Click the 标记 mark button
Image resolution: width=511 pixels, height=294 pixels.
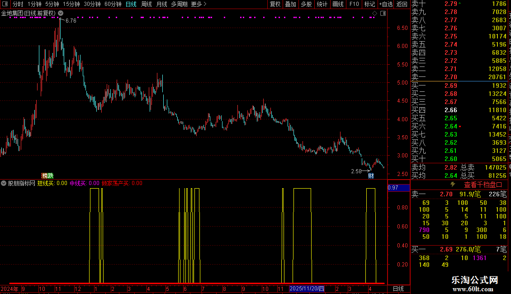(x=369, y=4)
